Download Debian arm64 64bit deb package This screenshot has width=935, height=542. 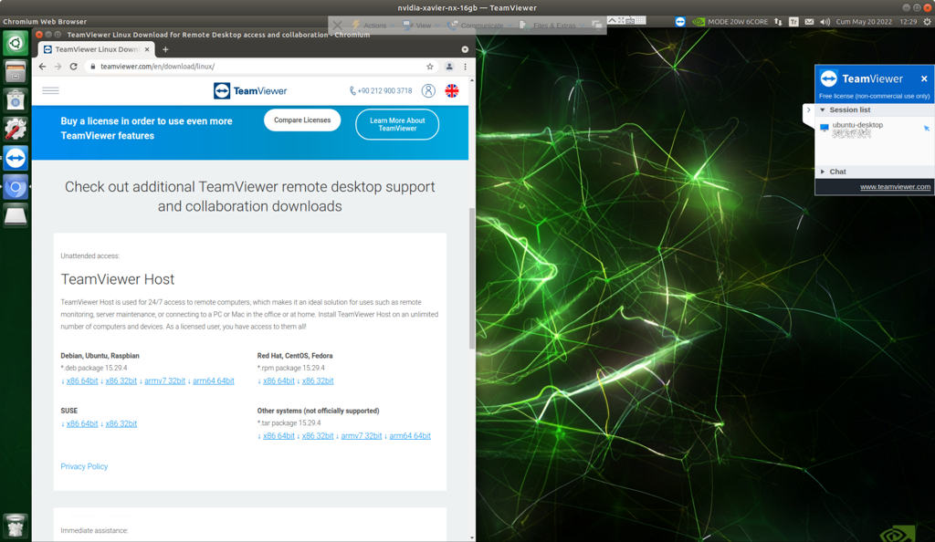point(214,380)
